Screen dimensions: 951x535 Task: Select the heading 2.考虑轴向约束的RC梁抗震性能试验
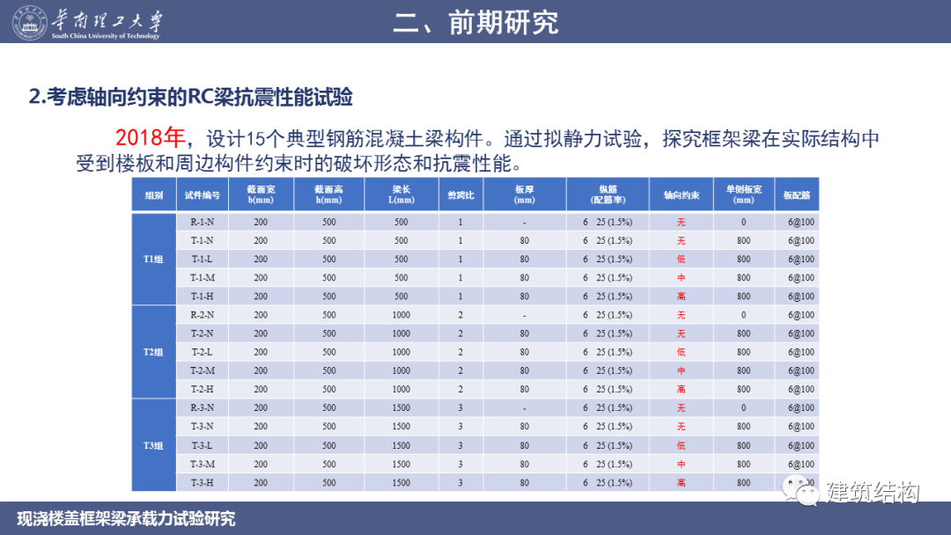(x=196, y=97)
